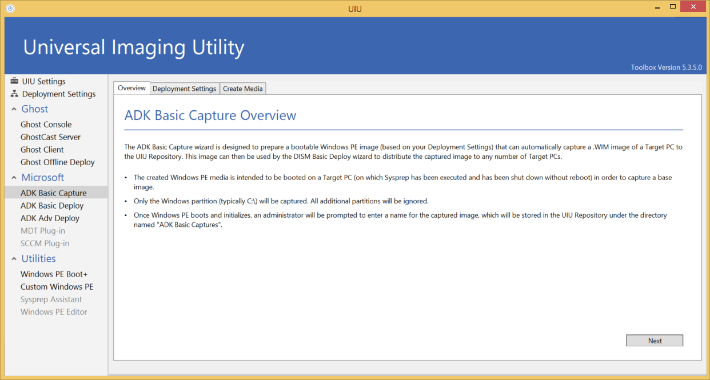This screenshot has width=710, height=380.
Task: Close the UIU window
Action: [693, 7]
